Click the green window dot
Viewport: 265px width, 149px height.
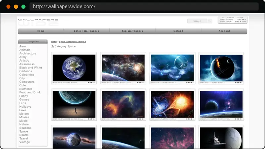pos(24,7)
